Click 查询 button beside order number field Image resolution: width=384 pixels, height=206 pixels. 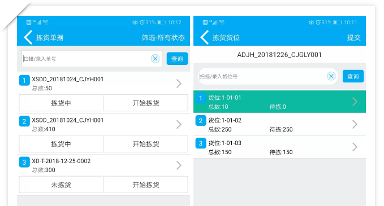tap(177, 59)
